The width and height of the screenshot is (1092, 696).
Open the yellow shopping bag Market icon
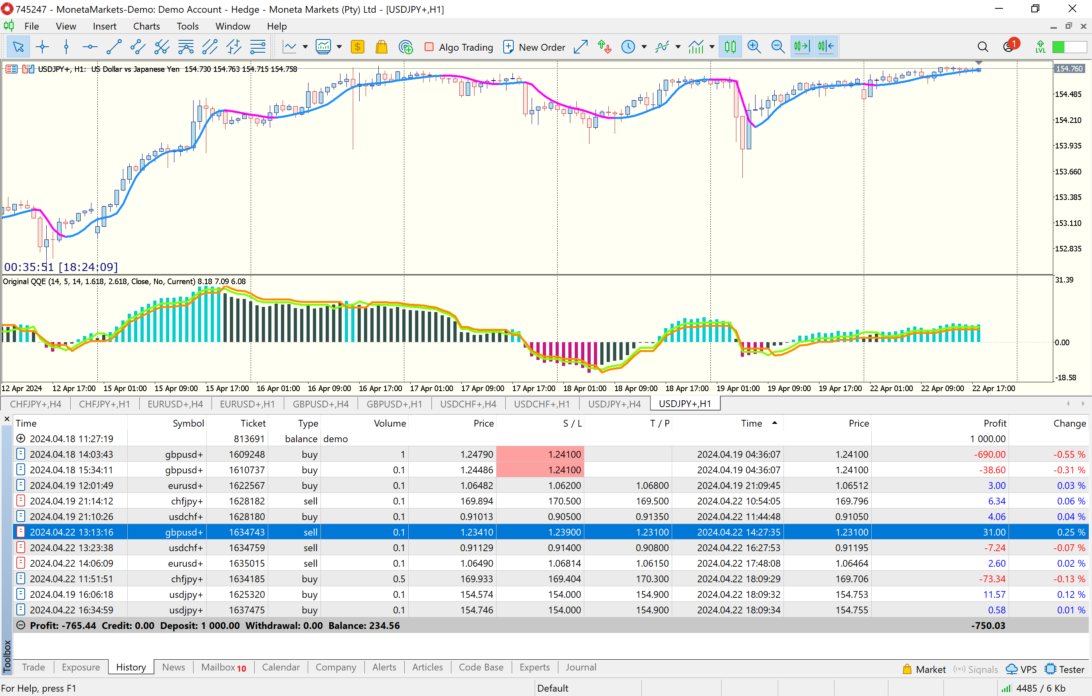[382, 47]
